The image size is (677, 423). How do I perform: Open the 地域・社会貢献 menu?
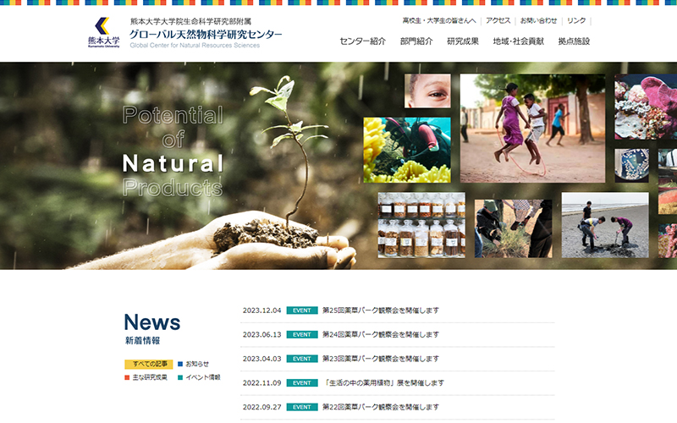tap(519, 41)
